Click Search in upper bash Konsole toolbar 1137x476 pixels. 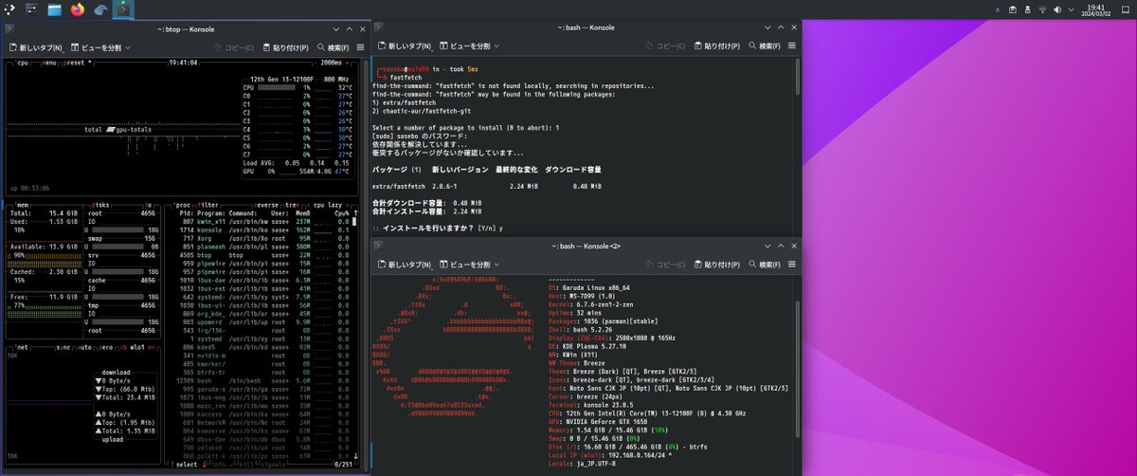(766, 46)
